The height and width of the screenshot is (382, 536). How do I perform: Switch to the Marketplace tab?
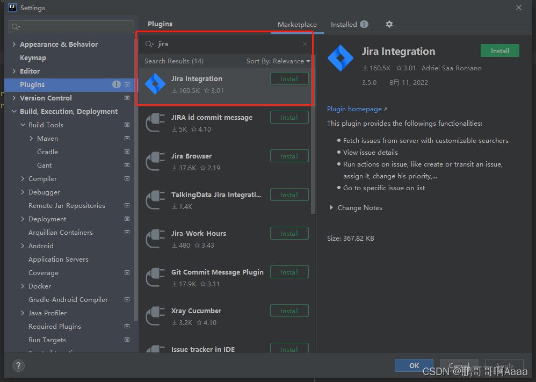(297, 25)
